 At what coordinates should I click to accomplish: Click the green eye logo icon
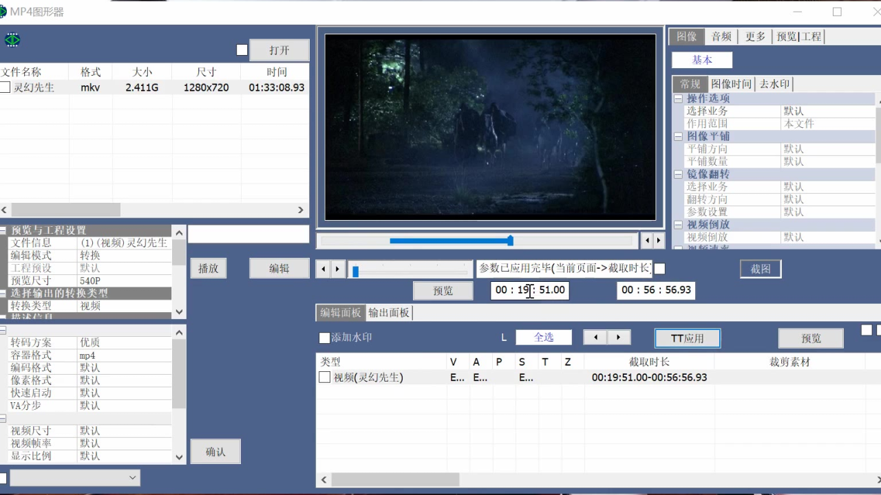12,40
